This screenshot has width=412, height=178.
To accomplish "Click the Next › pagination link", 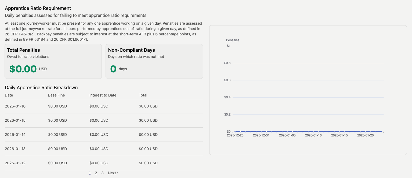I will tap(113, 173).
